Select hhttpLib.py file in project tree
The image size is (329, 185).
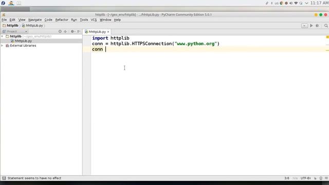point(21,41)
